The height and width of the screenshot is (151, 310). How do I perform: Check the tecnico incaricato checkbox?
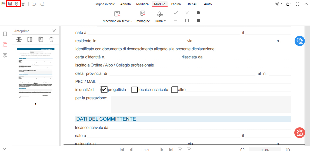(x=135, y=90)
